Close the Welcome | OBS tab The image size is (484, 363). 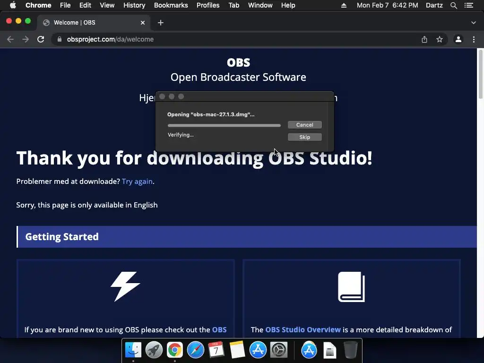coord(143,23)
